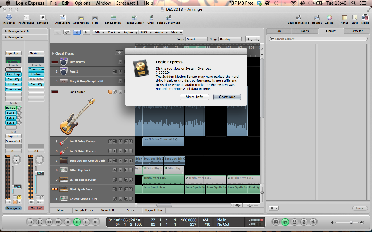Open the View local menu
372x232 pixels.
click(176, 32)
